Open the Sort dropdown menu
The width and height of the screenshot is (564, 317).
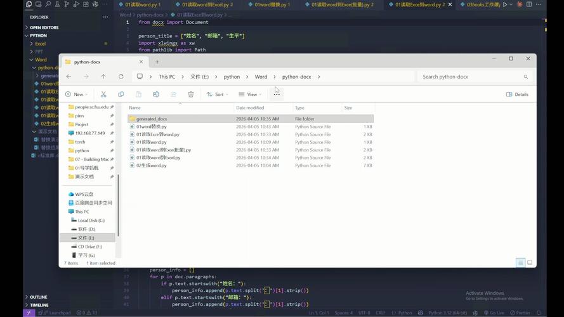pos(217,94)
